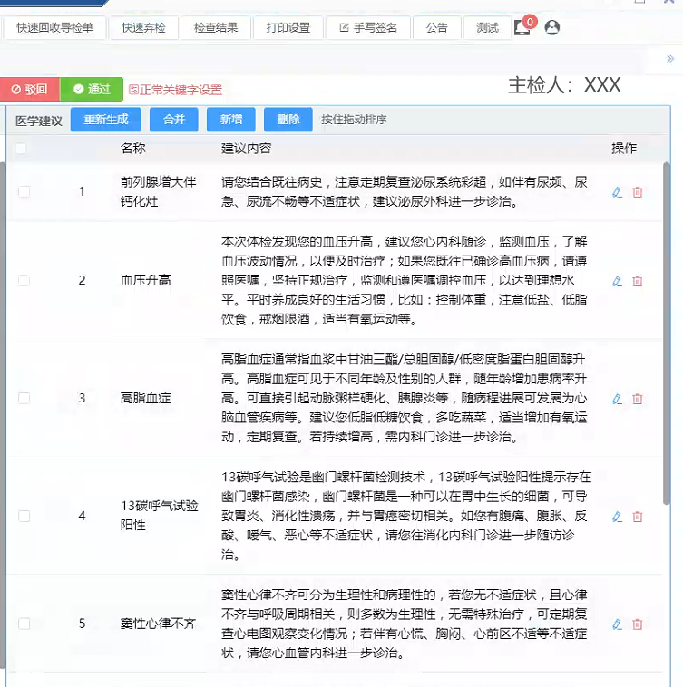Open 正常关键字设置 link
Image resolution: width=683 pixels, height=687 pixels.
click(x=175, y=90)
